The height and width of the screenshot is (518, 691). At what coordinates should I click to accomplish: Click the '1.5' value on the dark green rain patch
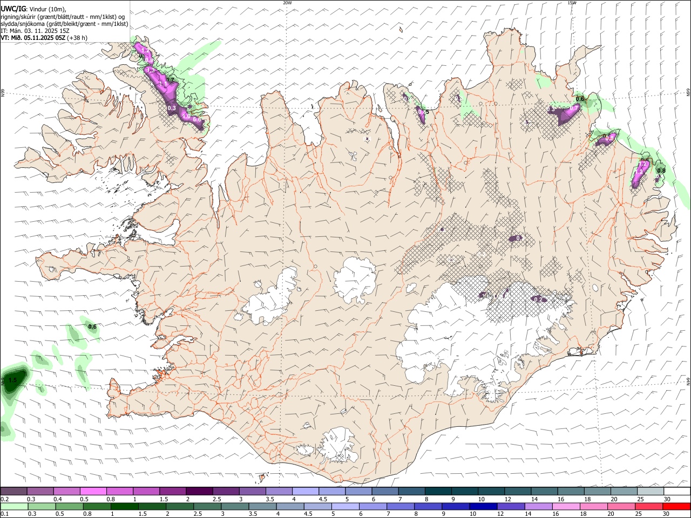point(13,380)
